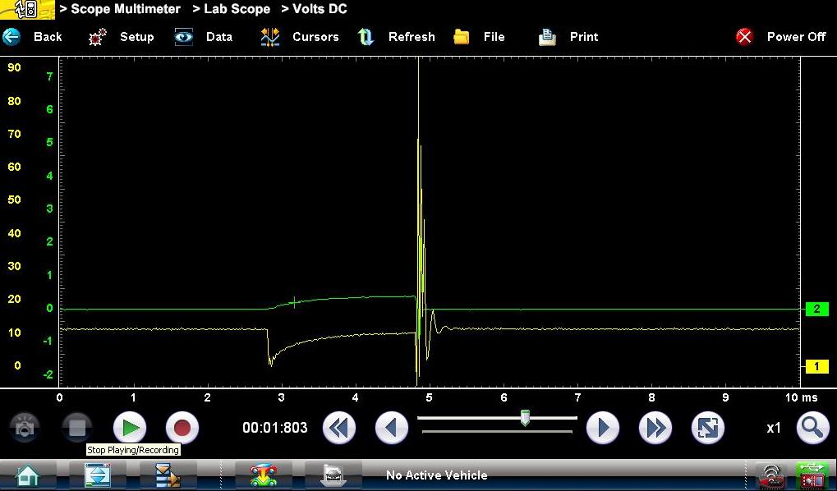The height and width of the screenshot is (491, 837).
Task: Click the expand view arrows icon
Action: click(708, 428)
